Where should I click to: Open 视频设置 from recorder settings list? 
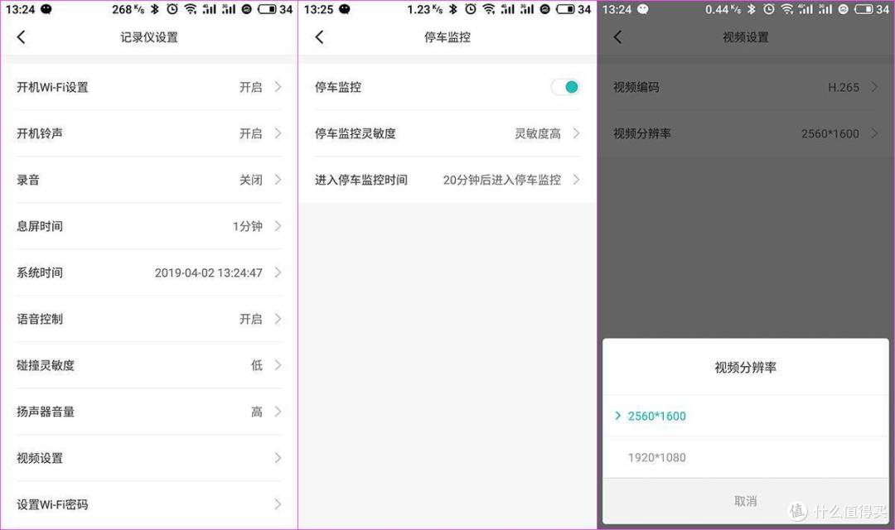pyautogui.click(x=149, y=458)
